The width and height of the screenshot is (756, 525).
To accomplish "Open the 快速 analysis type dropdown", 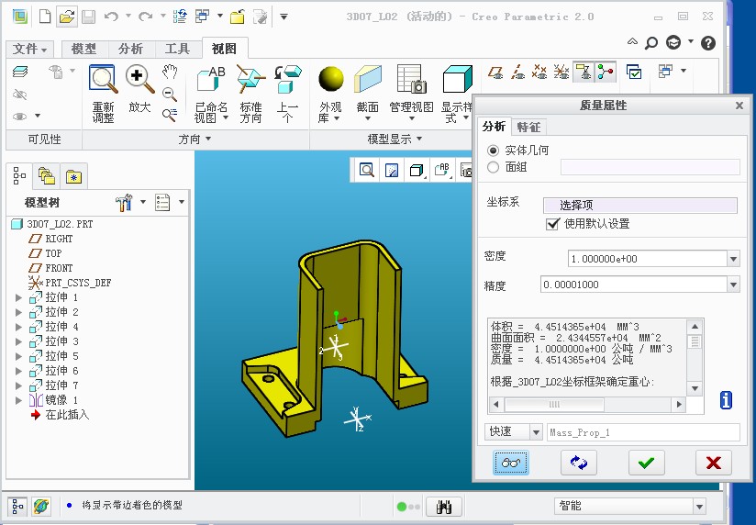I will point(536,432).
